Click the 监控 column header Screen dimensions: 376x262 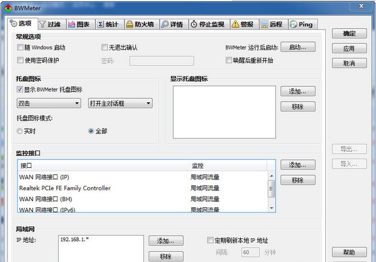pyautogui.click(x=228, y=165)
